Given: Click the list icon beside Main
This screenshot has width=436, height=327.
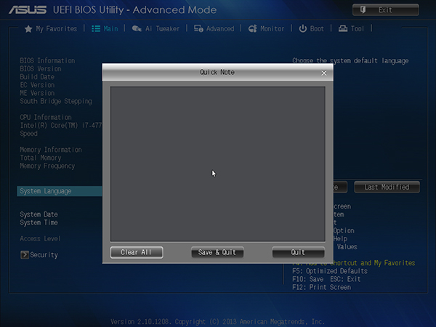Looking at the screenshot, I should [x=96, y=28].
